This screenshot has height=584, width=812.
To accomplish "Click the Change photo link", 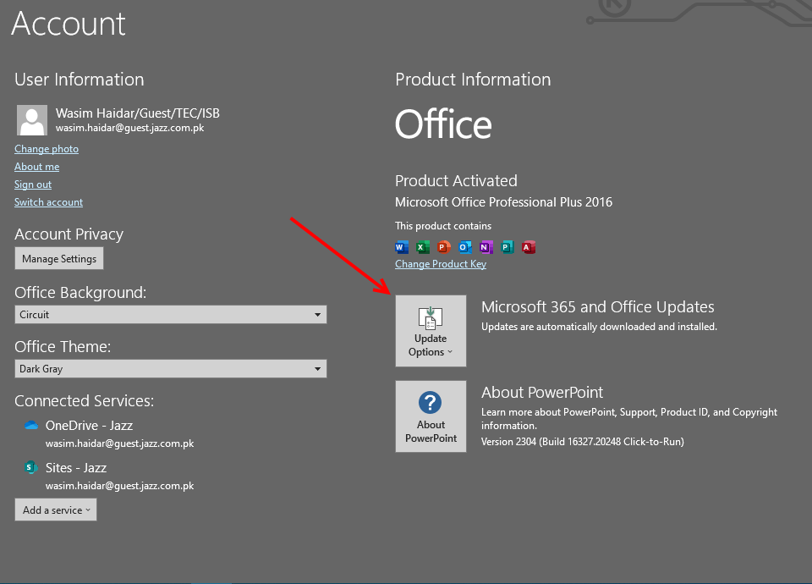I will pos(47,149).
